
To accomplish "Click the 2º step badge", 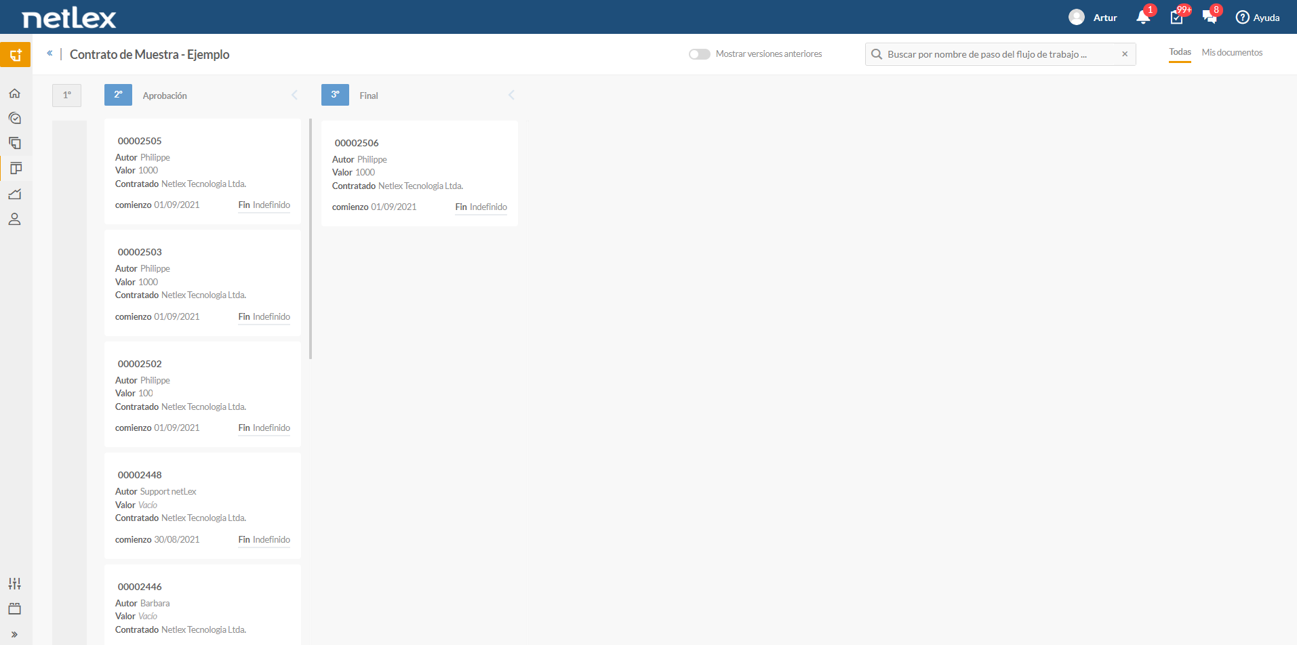I will click(118, 95).
